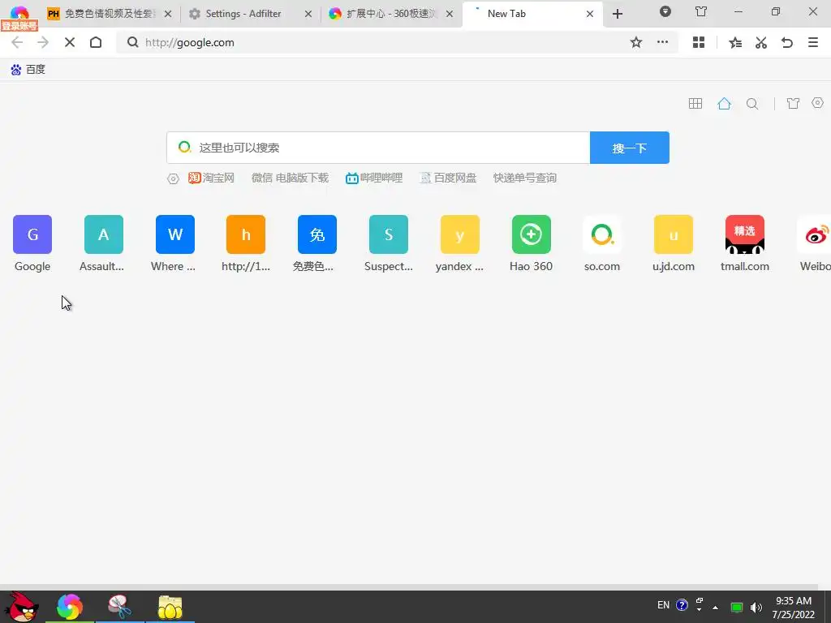Open the new tab page skin shirt icon

(793, 103)
